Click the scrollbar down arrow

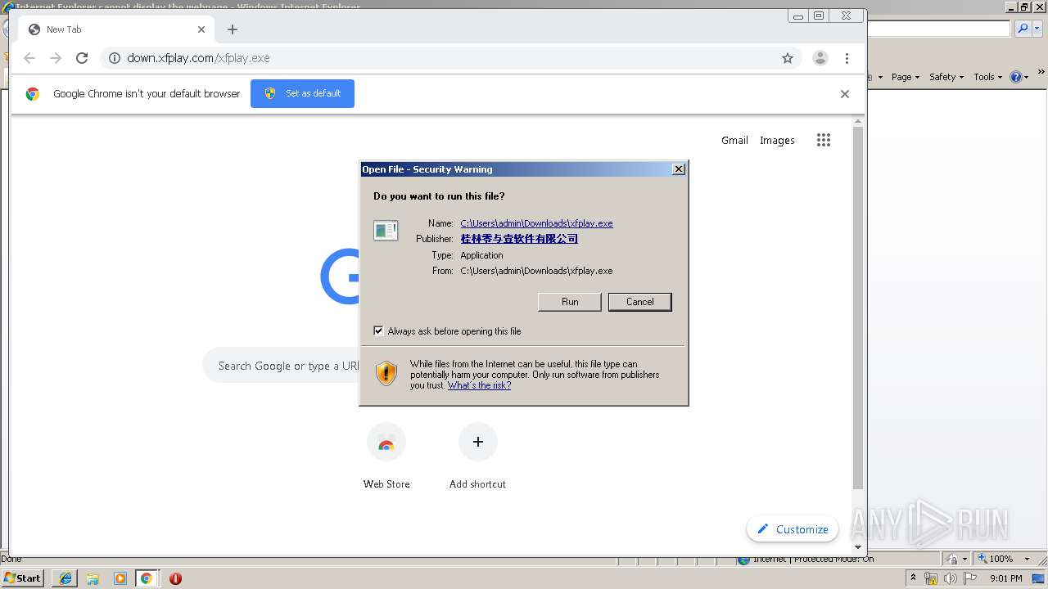click(x=858, y=546)
